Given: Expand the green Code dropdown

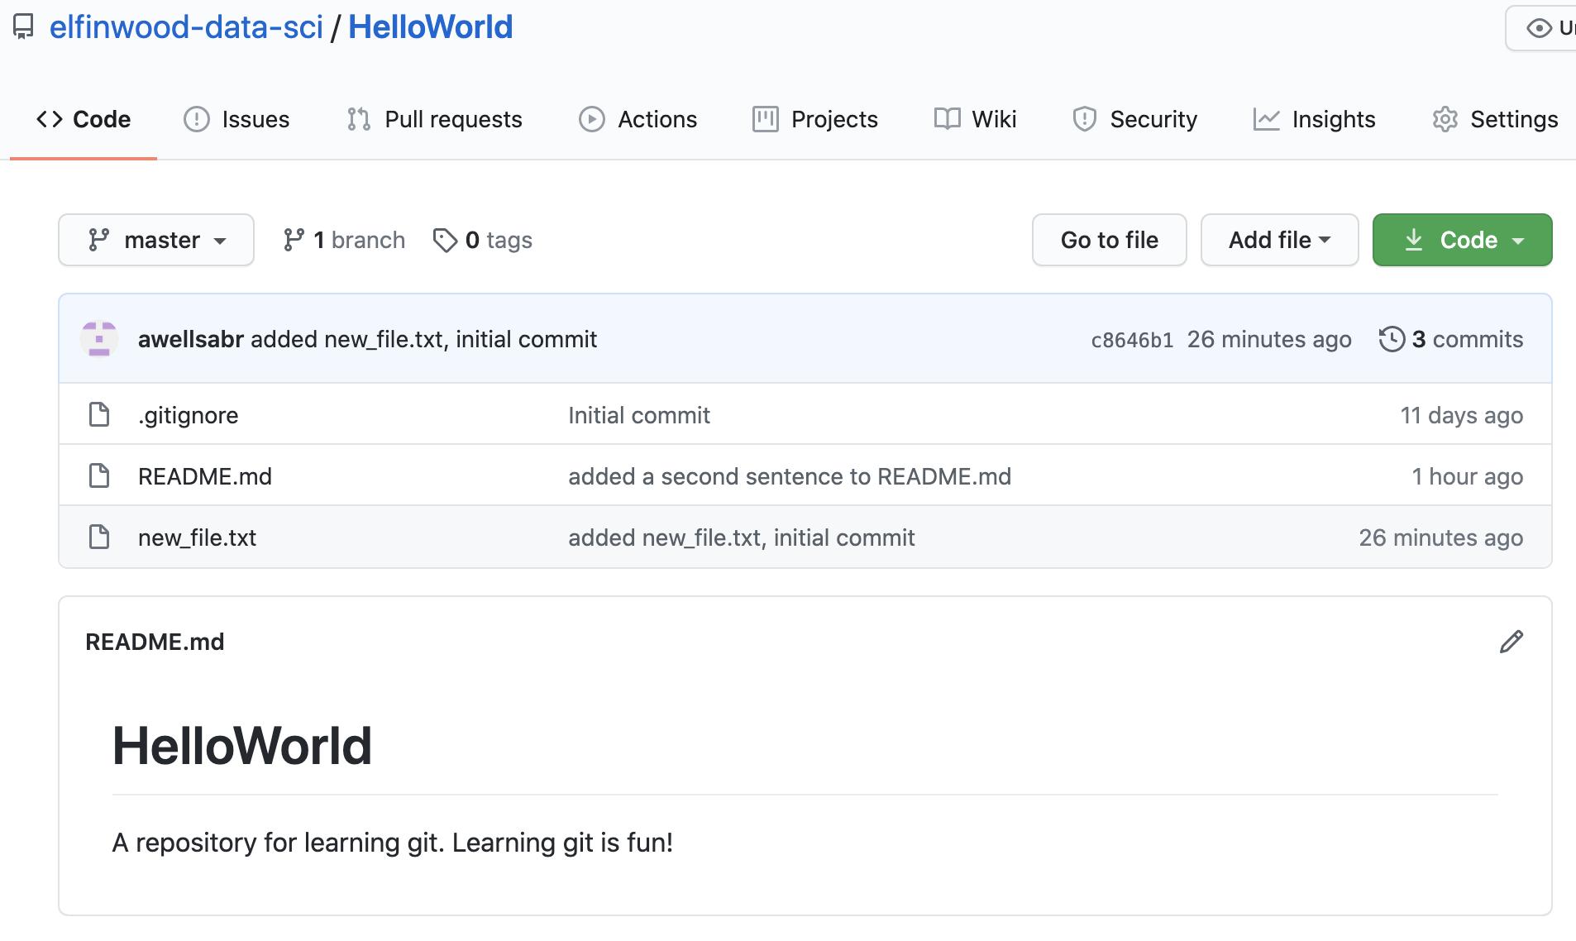Looking at the screenshot, I should coord(1462,240).
